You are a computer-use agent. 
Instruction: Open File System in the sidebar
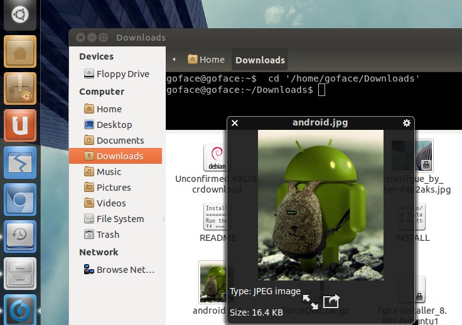pyautogui.click(x=114, y=219)
